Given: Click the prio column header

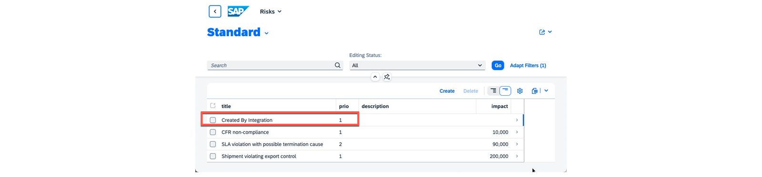Looking at the screenshot, I should pyautogui.click(x=344, y=106).
